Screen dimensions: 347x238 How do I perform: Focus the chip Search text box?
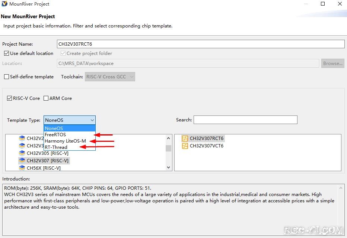point(245,120)
